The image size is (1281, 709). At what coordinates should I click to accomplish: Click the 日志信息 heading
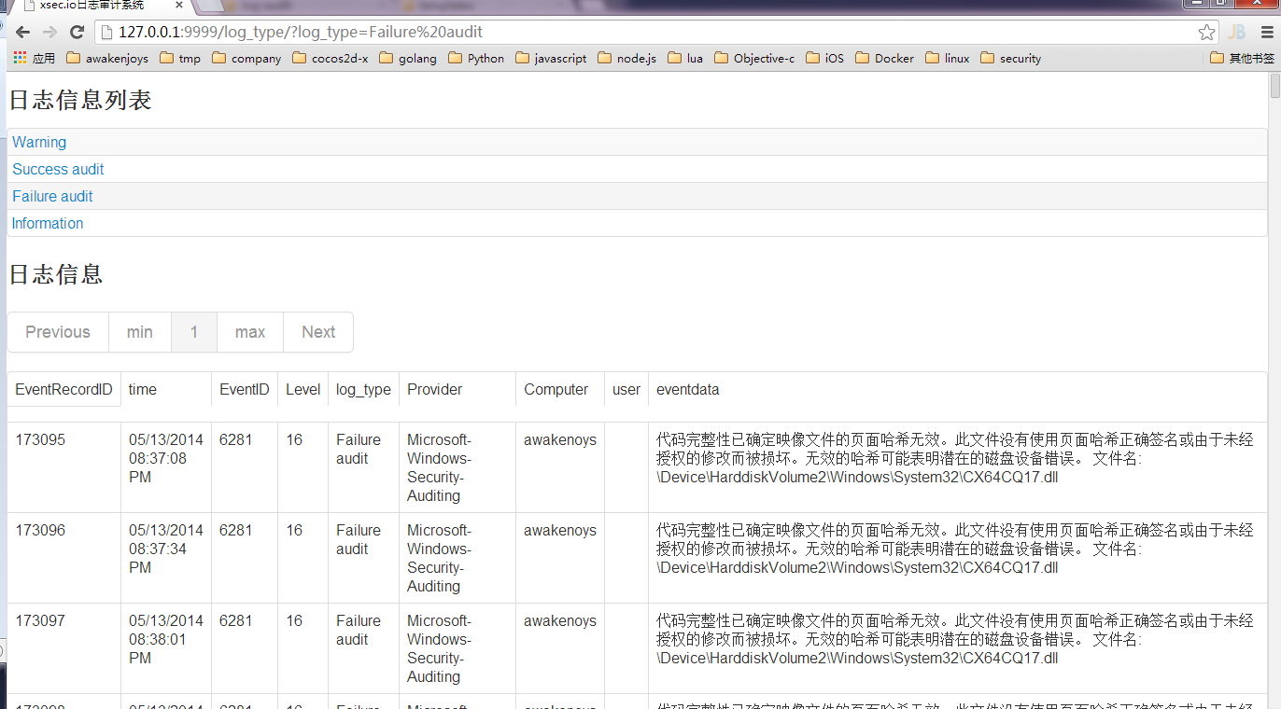click(56, 274)
